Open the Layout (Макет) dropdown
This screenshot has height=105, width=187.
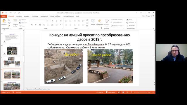[x=22, y=20]
